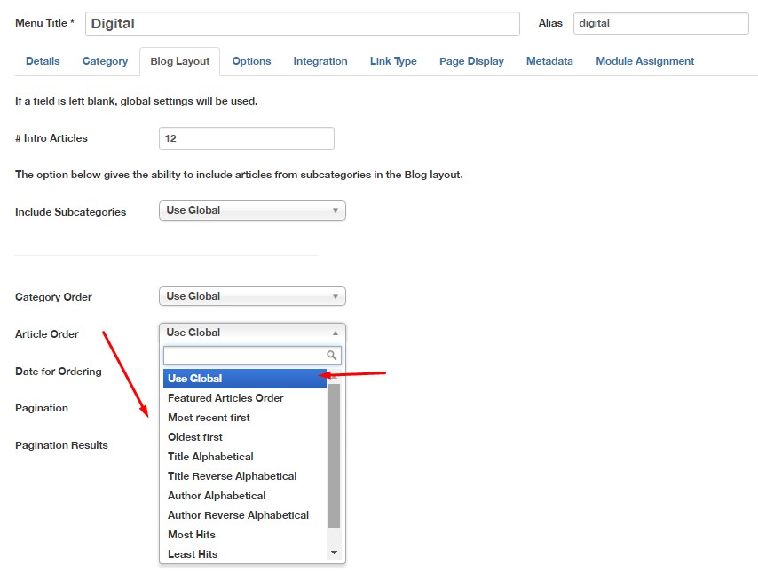Choose Most Hits option
The width and height of the screenshot is (758, 580).
pyautogui.click(x=245, y=535)
